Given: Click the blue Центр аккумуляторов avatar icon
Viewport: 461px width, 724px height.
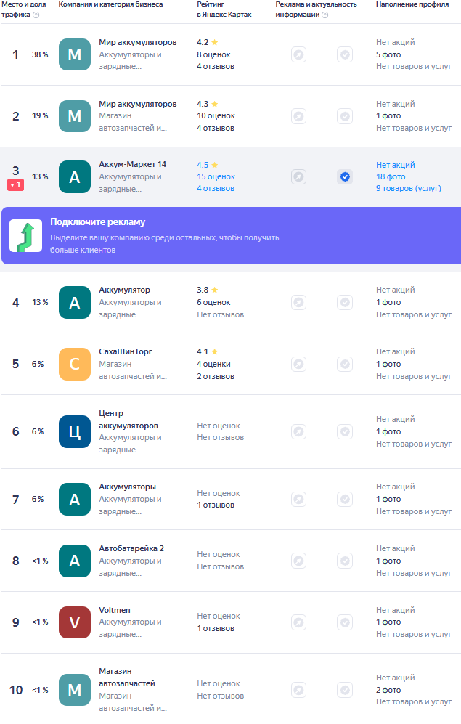Looking at the screenshot, I should 75,432.
